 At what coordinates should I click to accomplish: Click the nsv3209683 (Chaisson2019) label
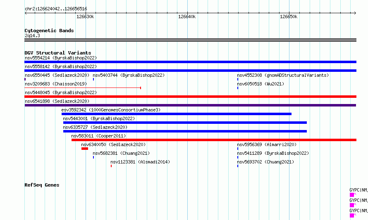pyautogui.click(x=56, y=84)
